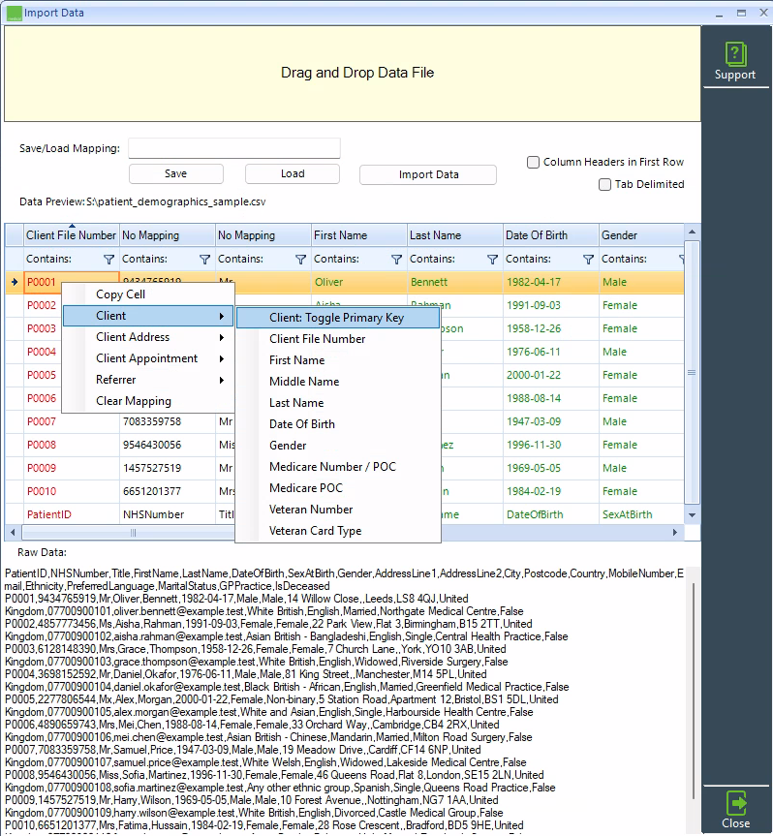Click grid horizontal scrollbar right arrow
Viewport: 773px width, 836px height.
675,532
